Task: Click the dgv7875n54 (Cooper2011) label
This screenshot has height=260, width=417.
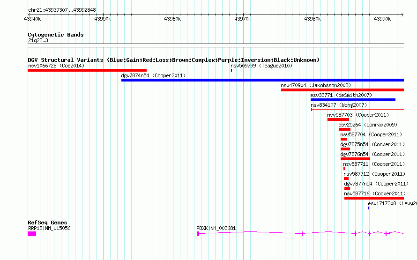Action: pyautogui.click(x=372, y=144)
